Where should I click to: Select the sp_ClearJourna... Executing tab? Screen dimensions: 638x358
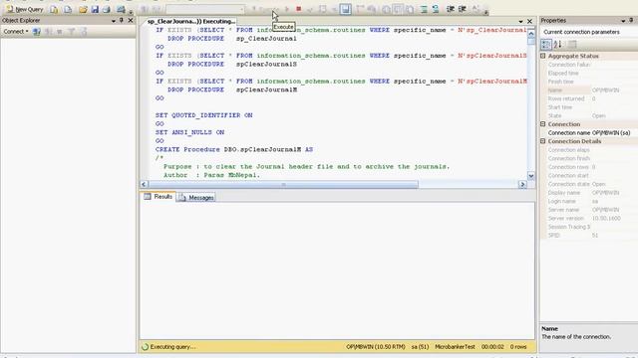pos(190,21)
